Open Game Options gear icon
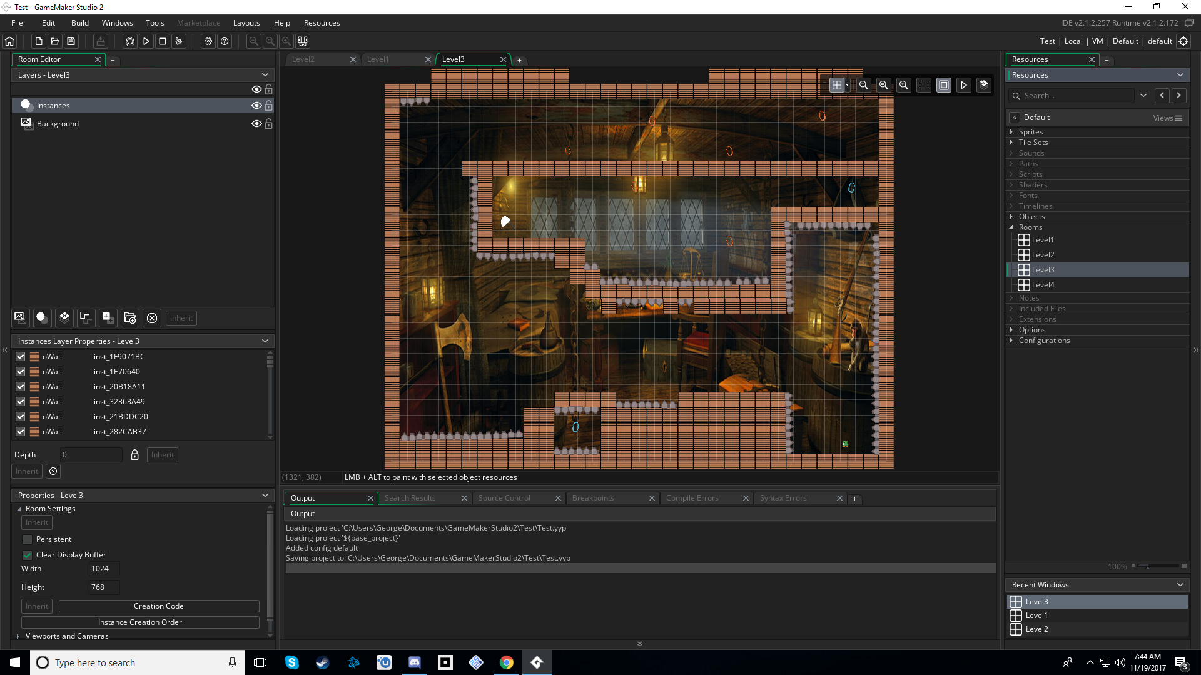Image resolution: width=1201 pixels, height=675 pixels. (208, 41)
